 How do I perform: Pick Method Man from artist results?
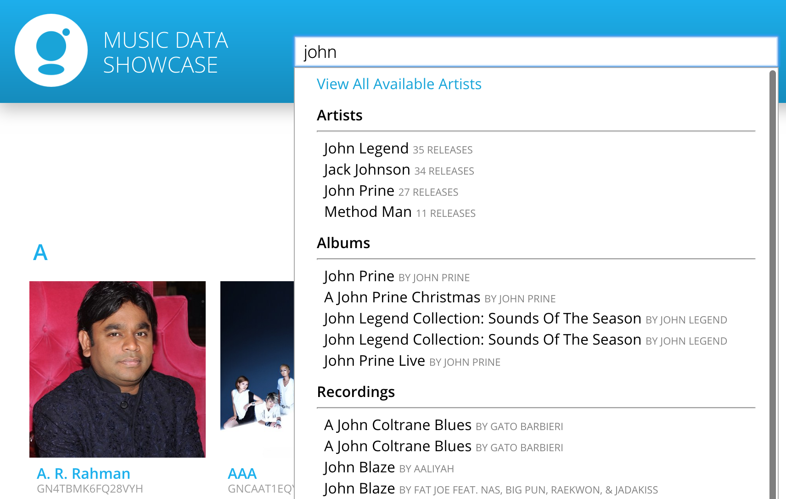tap(368, 212)
